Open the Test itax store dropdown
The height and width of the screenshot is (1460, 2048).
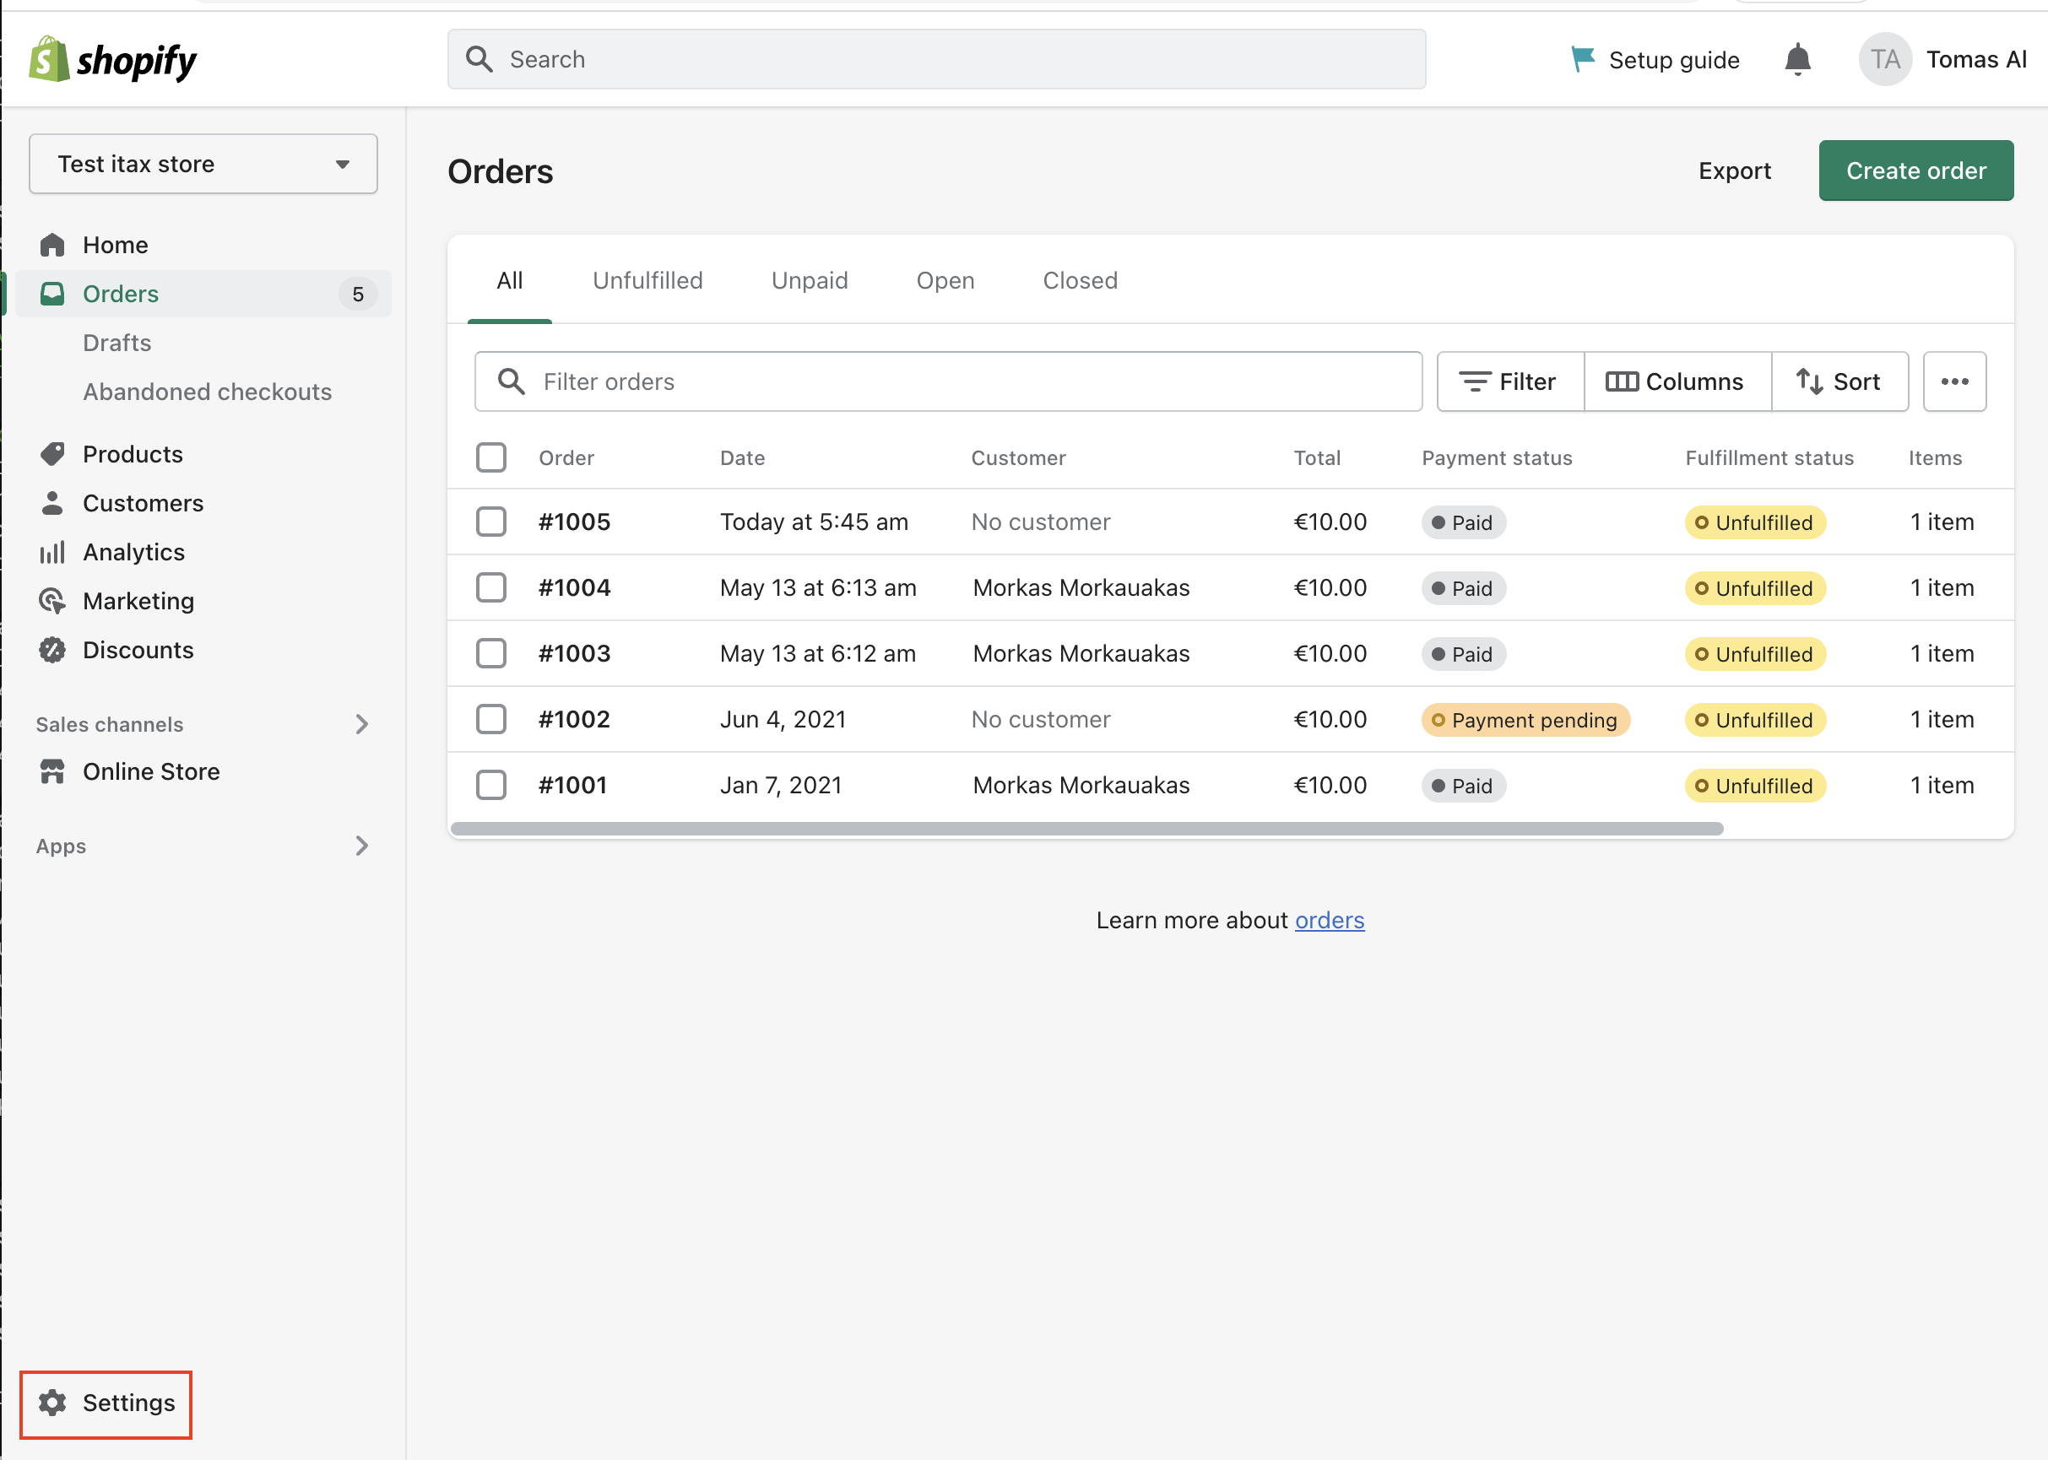[203, 164]
